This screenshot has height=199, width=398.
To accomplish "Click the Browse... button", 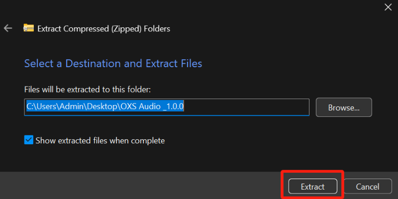I will (x=344, y=107).
